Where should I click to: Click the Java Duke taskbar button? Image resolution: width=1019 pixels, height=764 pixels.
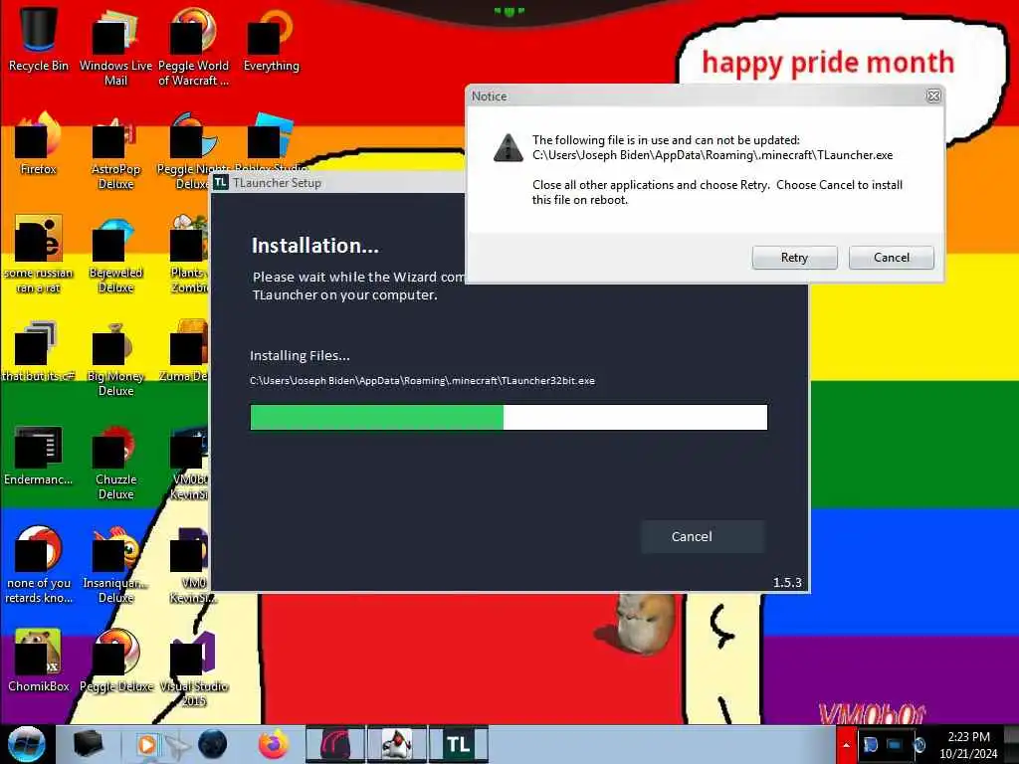click(396, 744)
